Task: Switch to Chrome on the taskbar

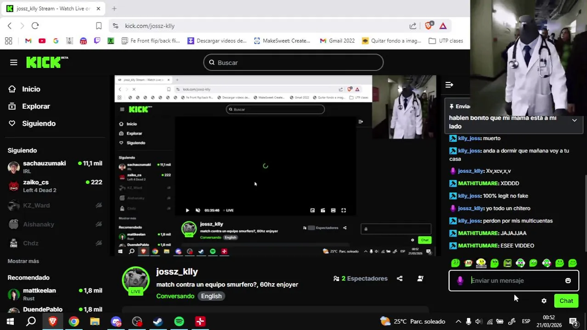Action: click(x=73, y=321)
